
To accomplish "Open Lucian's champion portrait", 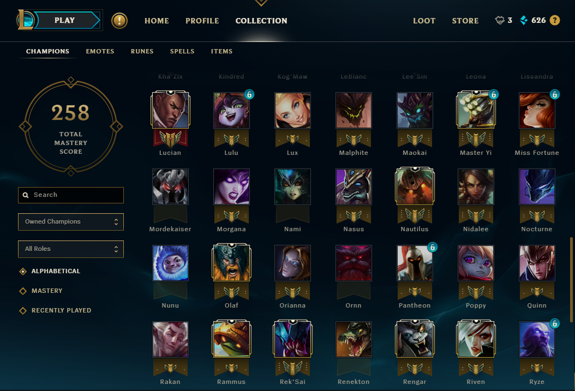I will pyautogui.click(x=170, y=110).
